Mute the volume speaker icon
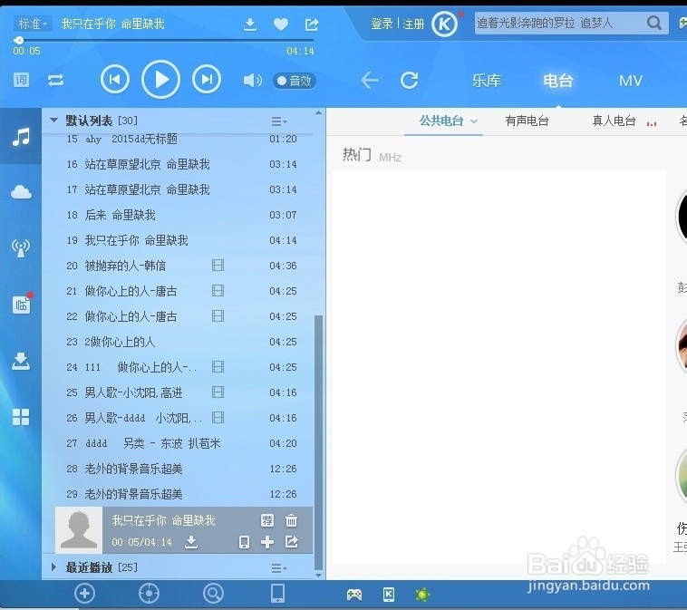 click(252, 80)
